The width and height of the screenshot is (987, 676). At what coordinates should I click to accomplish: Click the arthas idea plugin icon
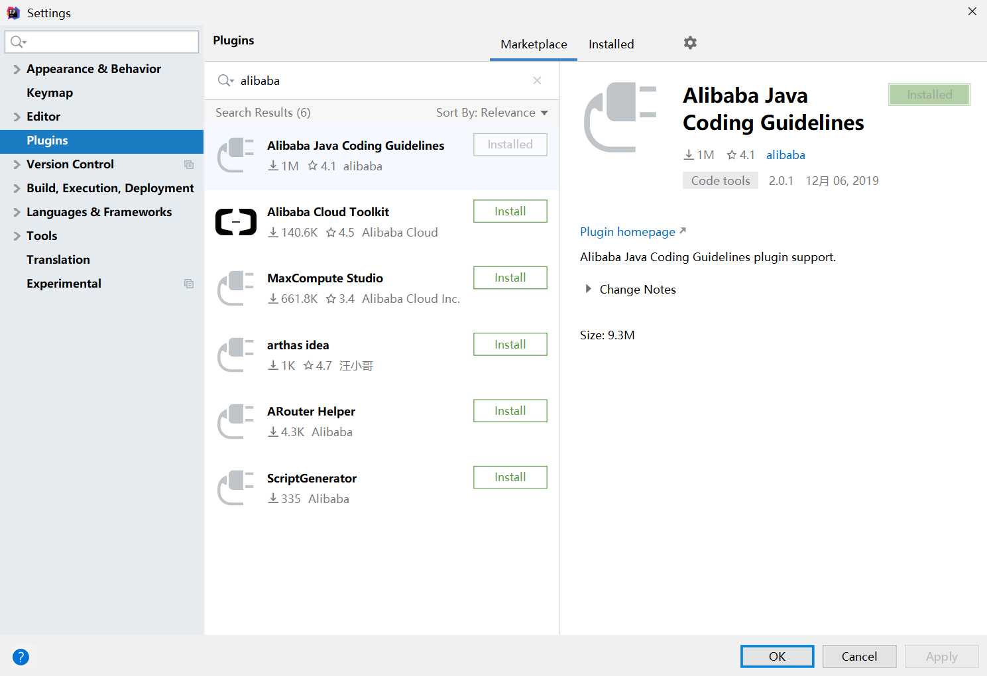236,355
